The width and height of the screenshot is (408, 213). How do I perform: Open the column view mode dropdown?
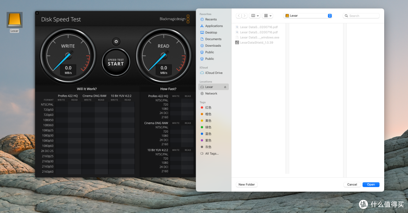[x=255, y=16]
